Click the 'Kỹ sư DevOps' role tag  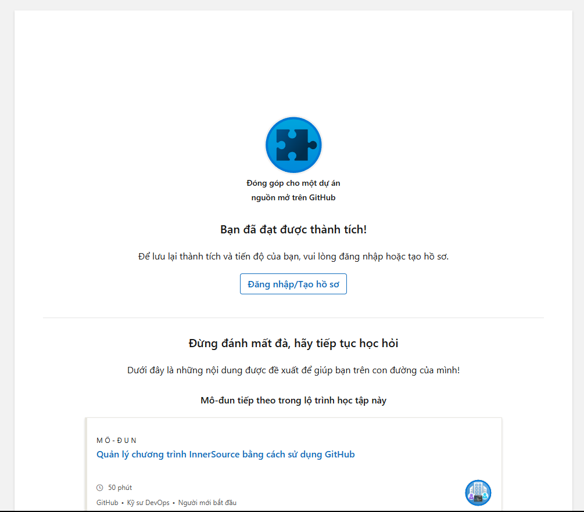click(x=148, y=503)
